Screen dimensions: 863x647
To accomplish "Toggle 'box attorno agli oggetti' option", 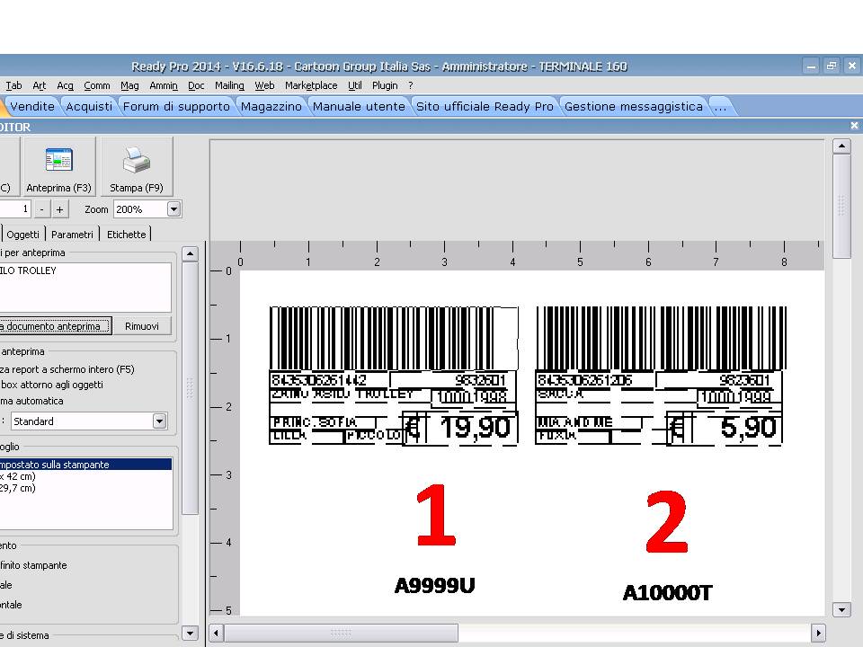I will (x=52, y=385).
